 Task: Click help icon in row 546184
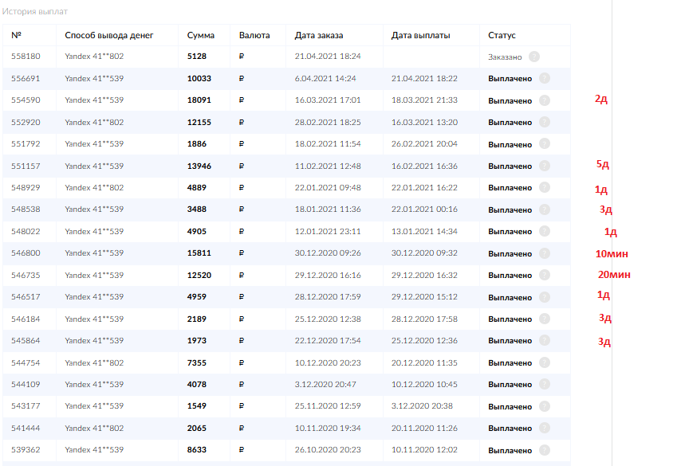tap(545, 319)
